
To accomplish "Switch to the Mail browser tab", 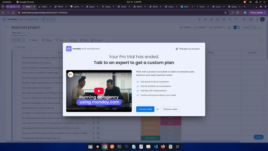I will 185,7.
